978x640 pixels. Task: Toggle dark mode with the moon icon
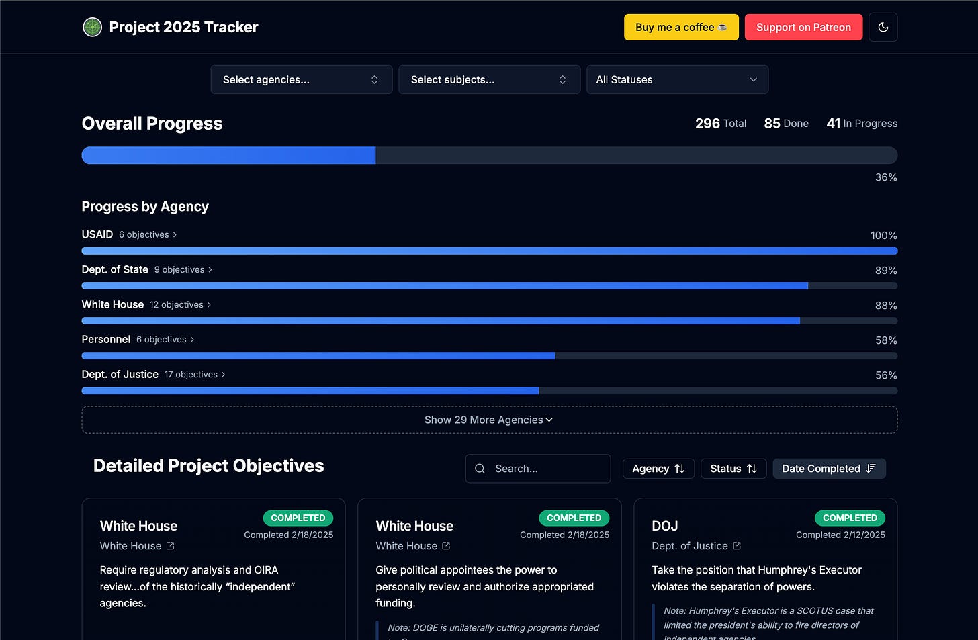883,28
